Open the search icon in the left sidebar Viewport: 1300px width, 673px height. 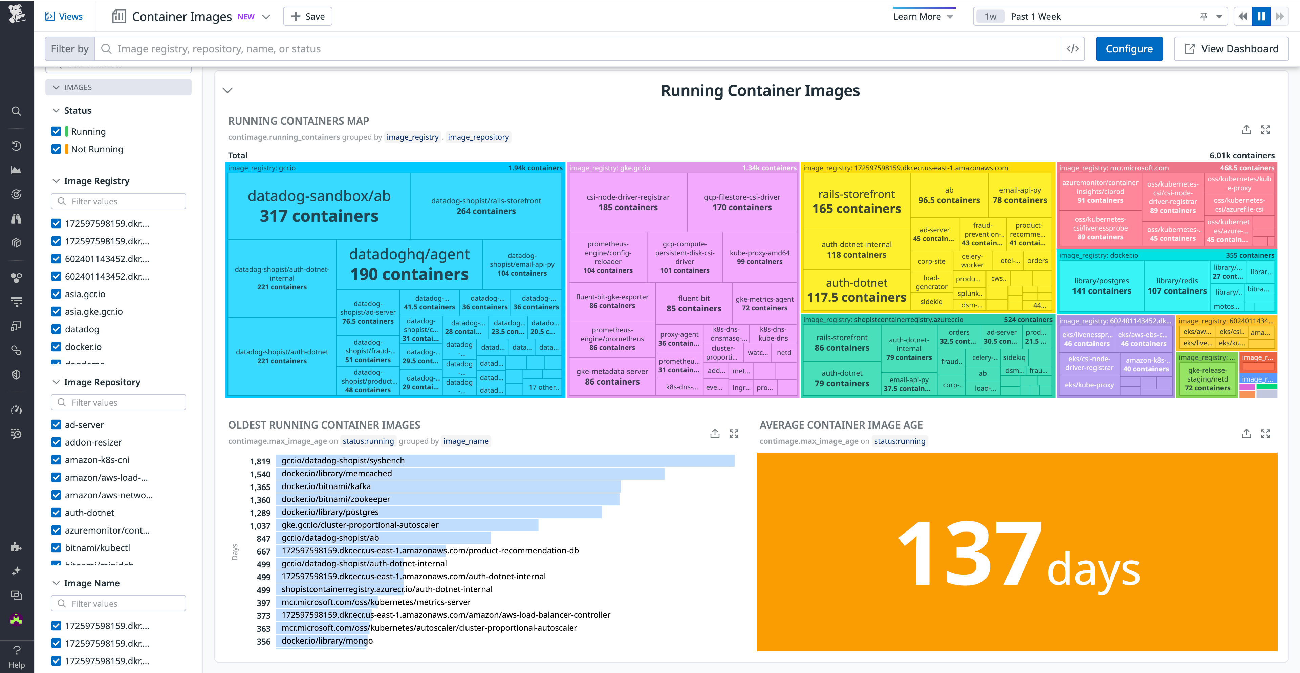coord(16,111)
